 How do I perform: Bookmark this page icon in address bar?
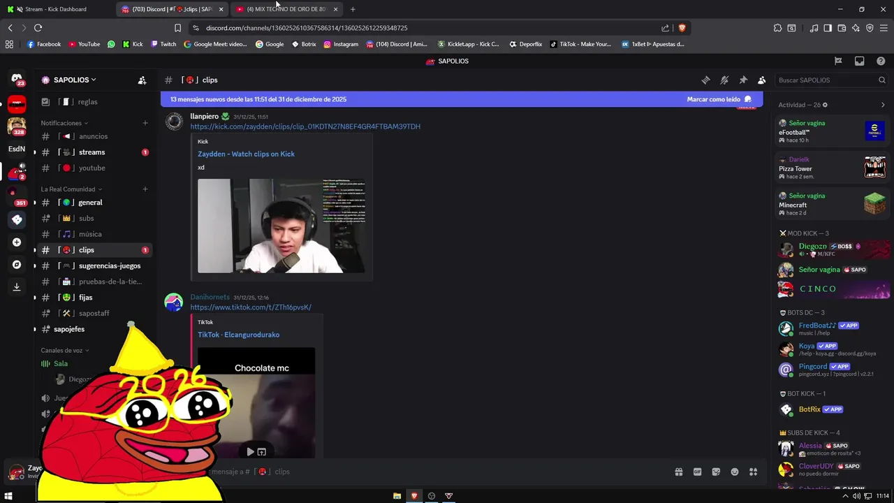pos(177,28)
